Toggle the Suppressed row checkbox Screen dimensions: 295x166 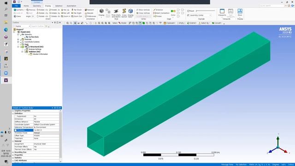coord(16,116)
